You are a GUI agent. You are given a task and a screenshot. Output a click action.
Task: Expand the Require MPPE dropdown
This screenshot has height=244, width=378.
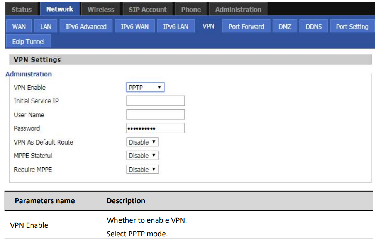pos(142,169)
